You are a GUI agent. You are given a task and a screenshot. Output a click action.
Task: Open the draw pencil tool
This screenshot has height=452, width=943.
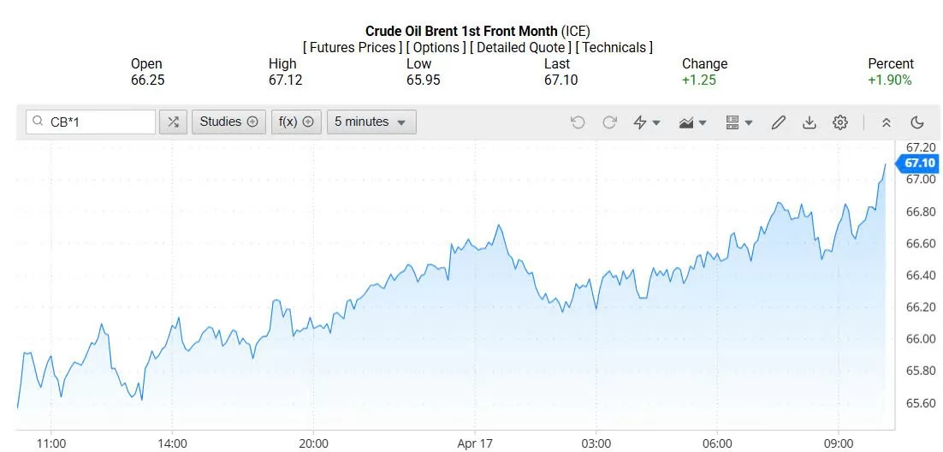coord(778,122)
